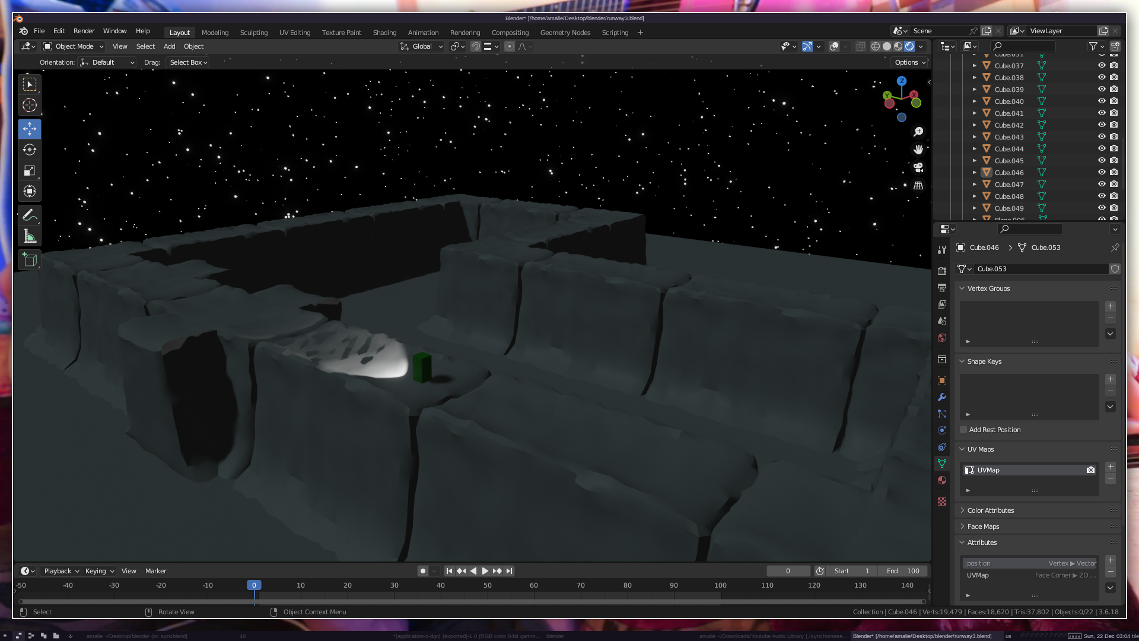Open the Render menu

[84, 31]
